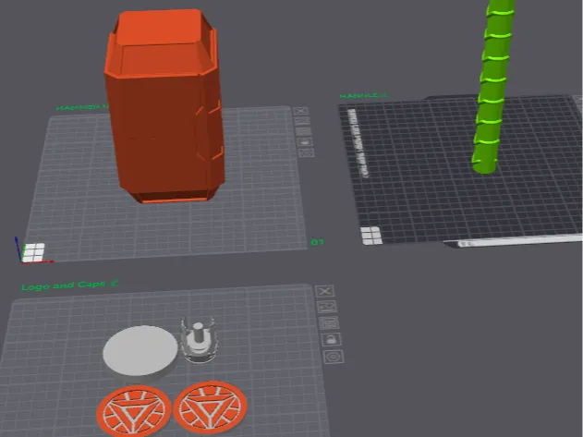The width and height of the screenshot is (583, 437).
Task: Arrange objects on the Hammer Head plate
Action: coord(303,131)
